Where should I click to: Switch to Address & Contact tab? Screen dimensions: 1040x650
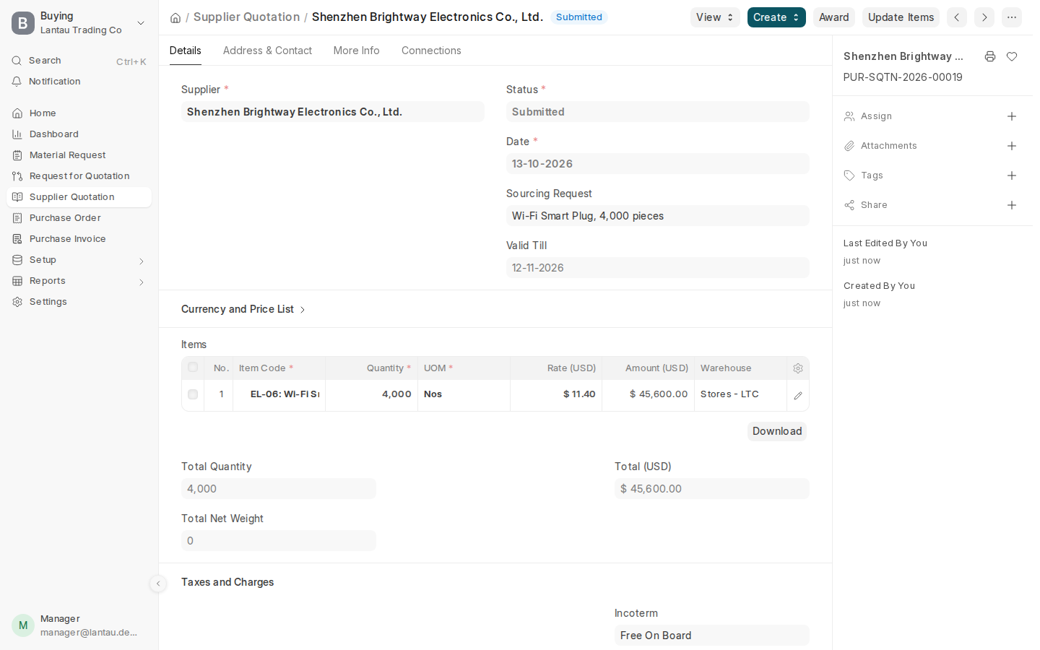click(x=267, y=51)
